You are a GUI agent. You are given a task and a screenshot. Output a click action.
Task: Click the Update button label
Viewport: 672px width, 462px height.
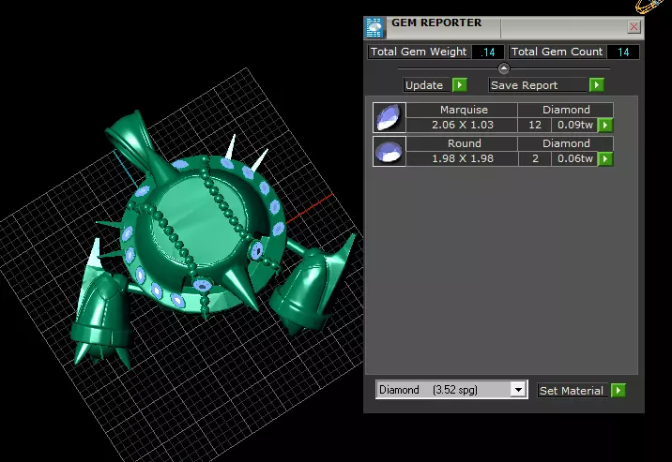point(424,85)
